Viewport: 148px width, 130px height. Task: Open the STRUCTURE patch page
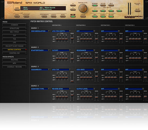click(15, 28)
